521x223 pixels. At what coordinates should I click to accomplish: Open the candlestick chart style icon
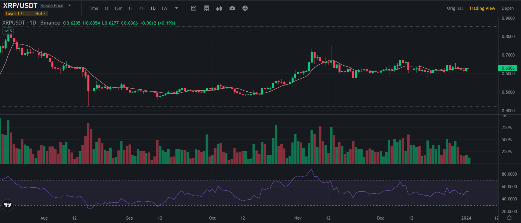219,8
